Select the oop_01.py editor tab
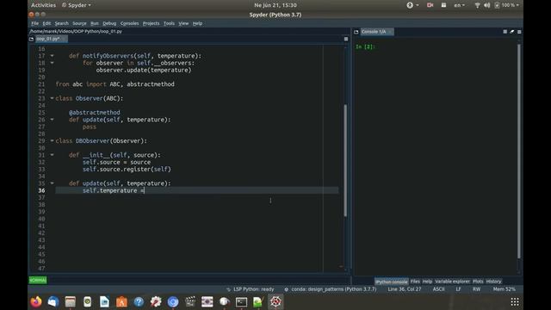Screen dimensions: 551x310 click(51, 39)
